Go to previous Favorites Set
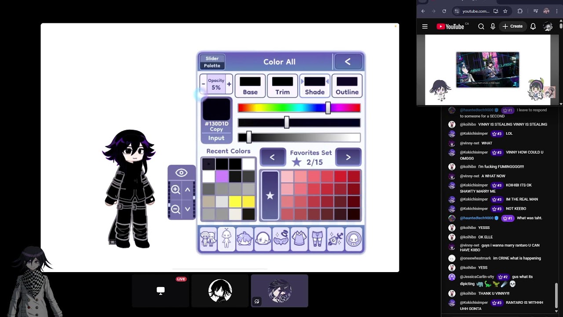The height and width of the screenshot is (317, 563). [x=272, y=157]
